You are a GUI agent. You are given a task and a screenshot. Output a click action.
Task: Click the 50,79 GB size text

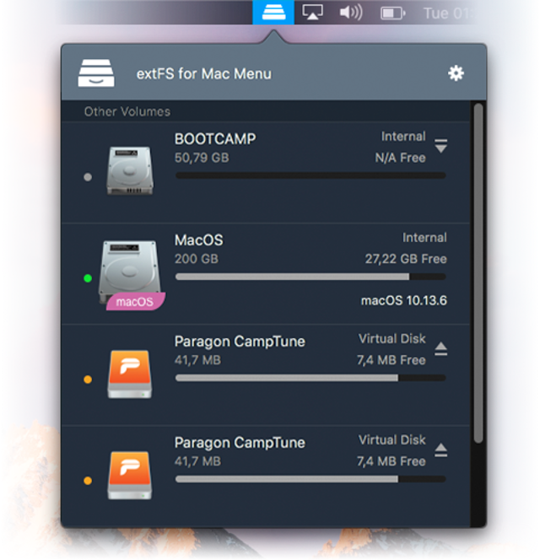pyautogui.click(x=202, y=158)
